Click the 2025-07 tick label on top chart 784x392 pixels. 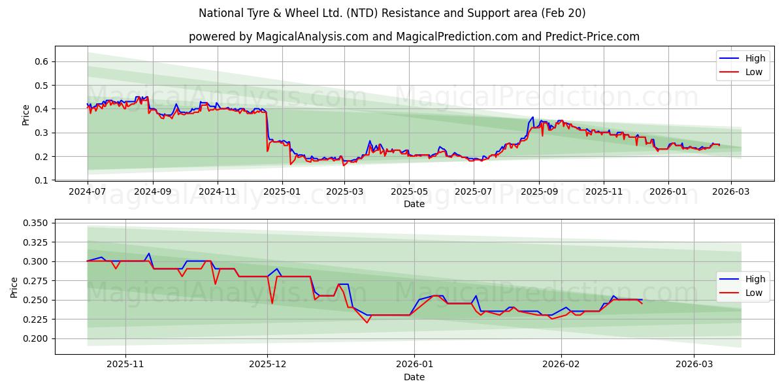pyautogui.click(x=474, y=192)
